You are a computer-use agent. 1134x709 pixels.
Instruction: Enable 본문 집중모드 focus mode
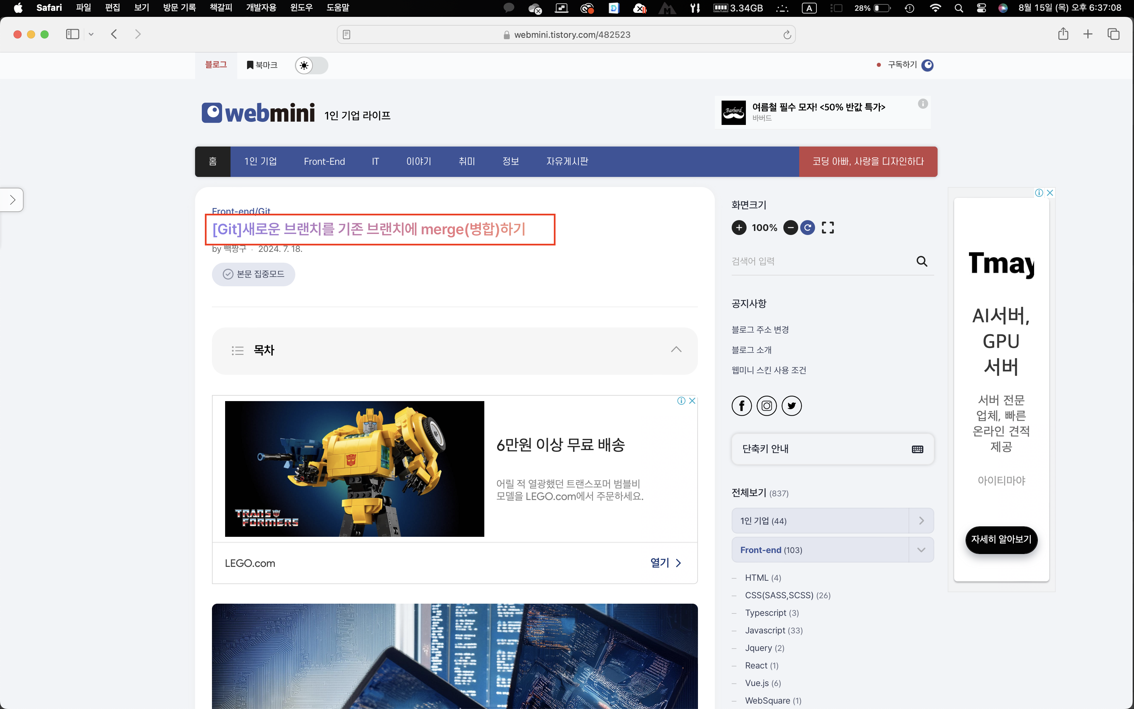pyautogui.click(x=253, y=274)
